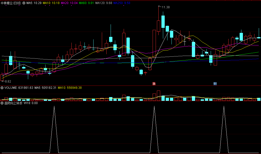Select the 中粮糖业(日线) chart title
The image size is (261, 154).
tap(11, 3)
